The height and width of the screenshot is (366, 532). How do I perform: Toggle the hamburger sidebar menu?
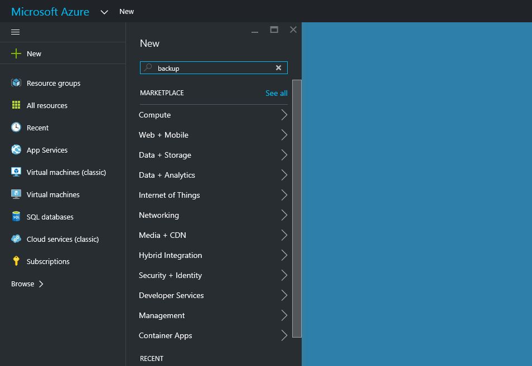pos(15,32)
